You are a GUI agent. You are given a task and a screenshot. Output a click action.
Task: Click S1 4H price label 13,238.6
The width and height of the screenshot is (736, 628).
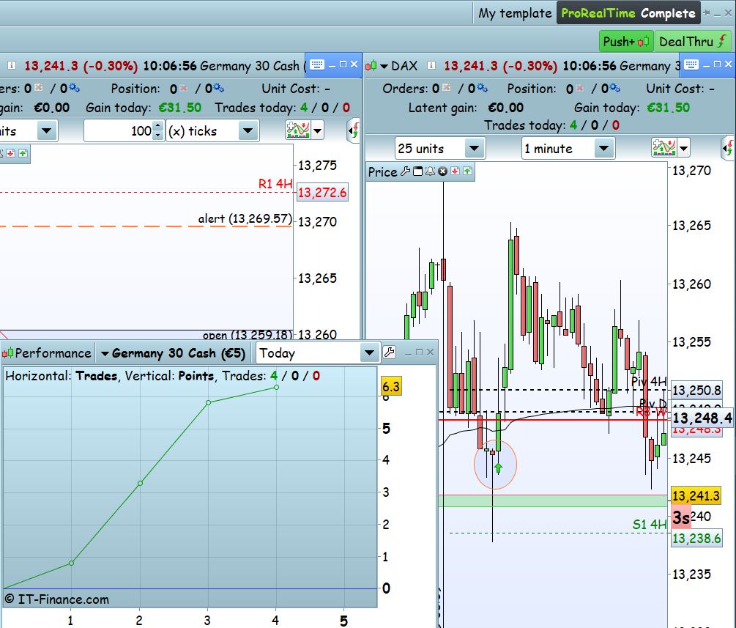pos(696,539)
